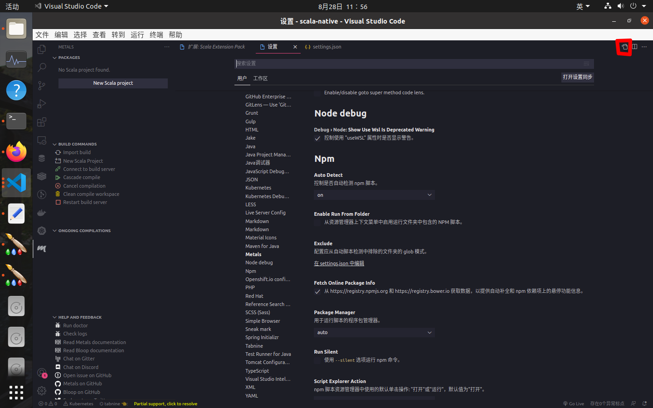Open the Metals sidebar icon
The width and height of the screenshot is (653, 408).
(41, 248)
